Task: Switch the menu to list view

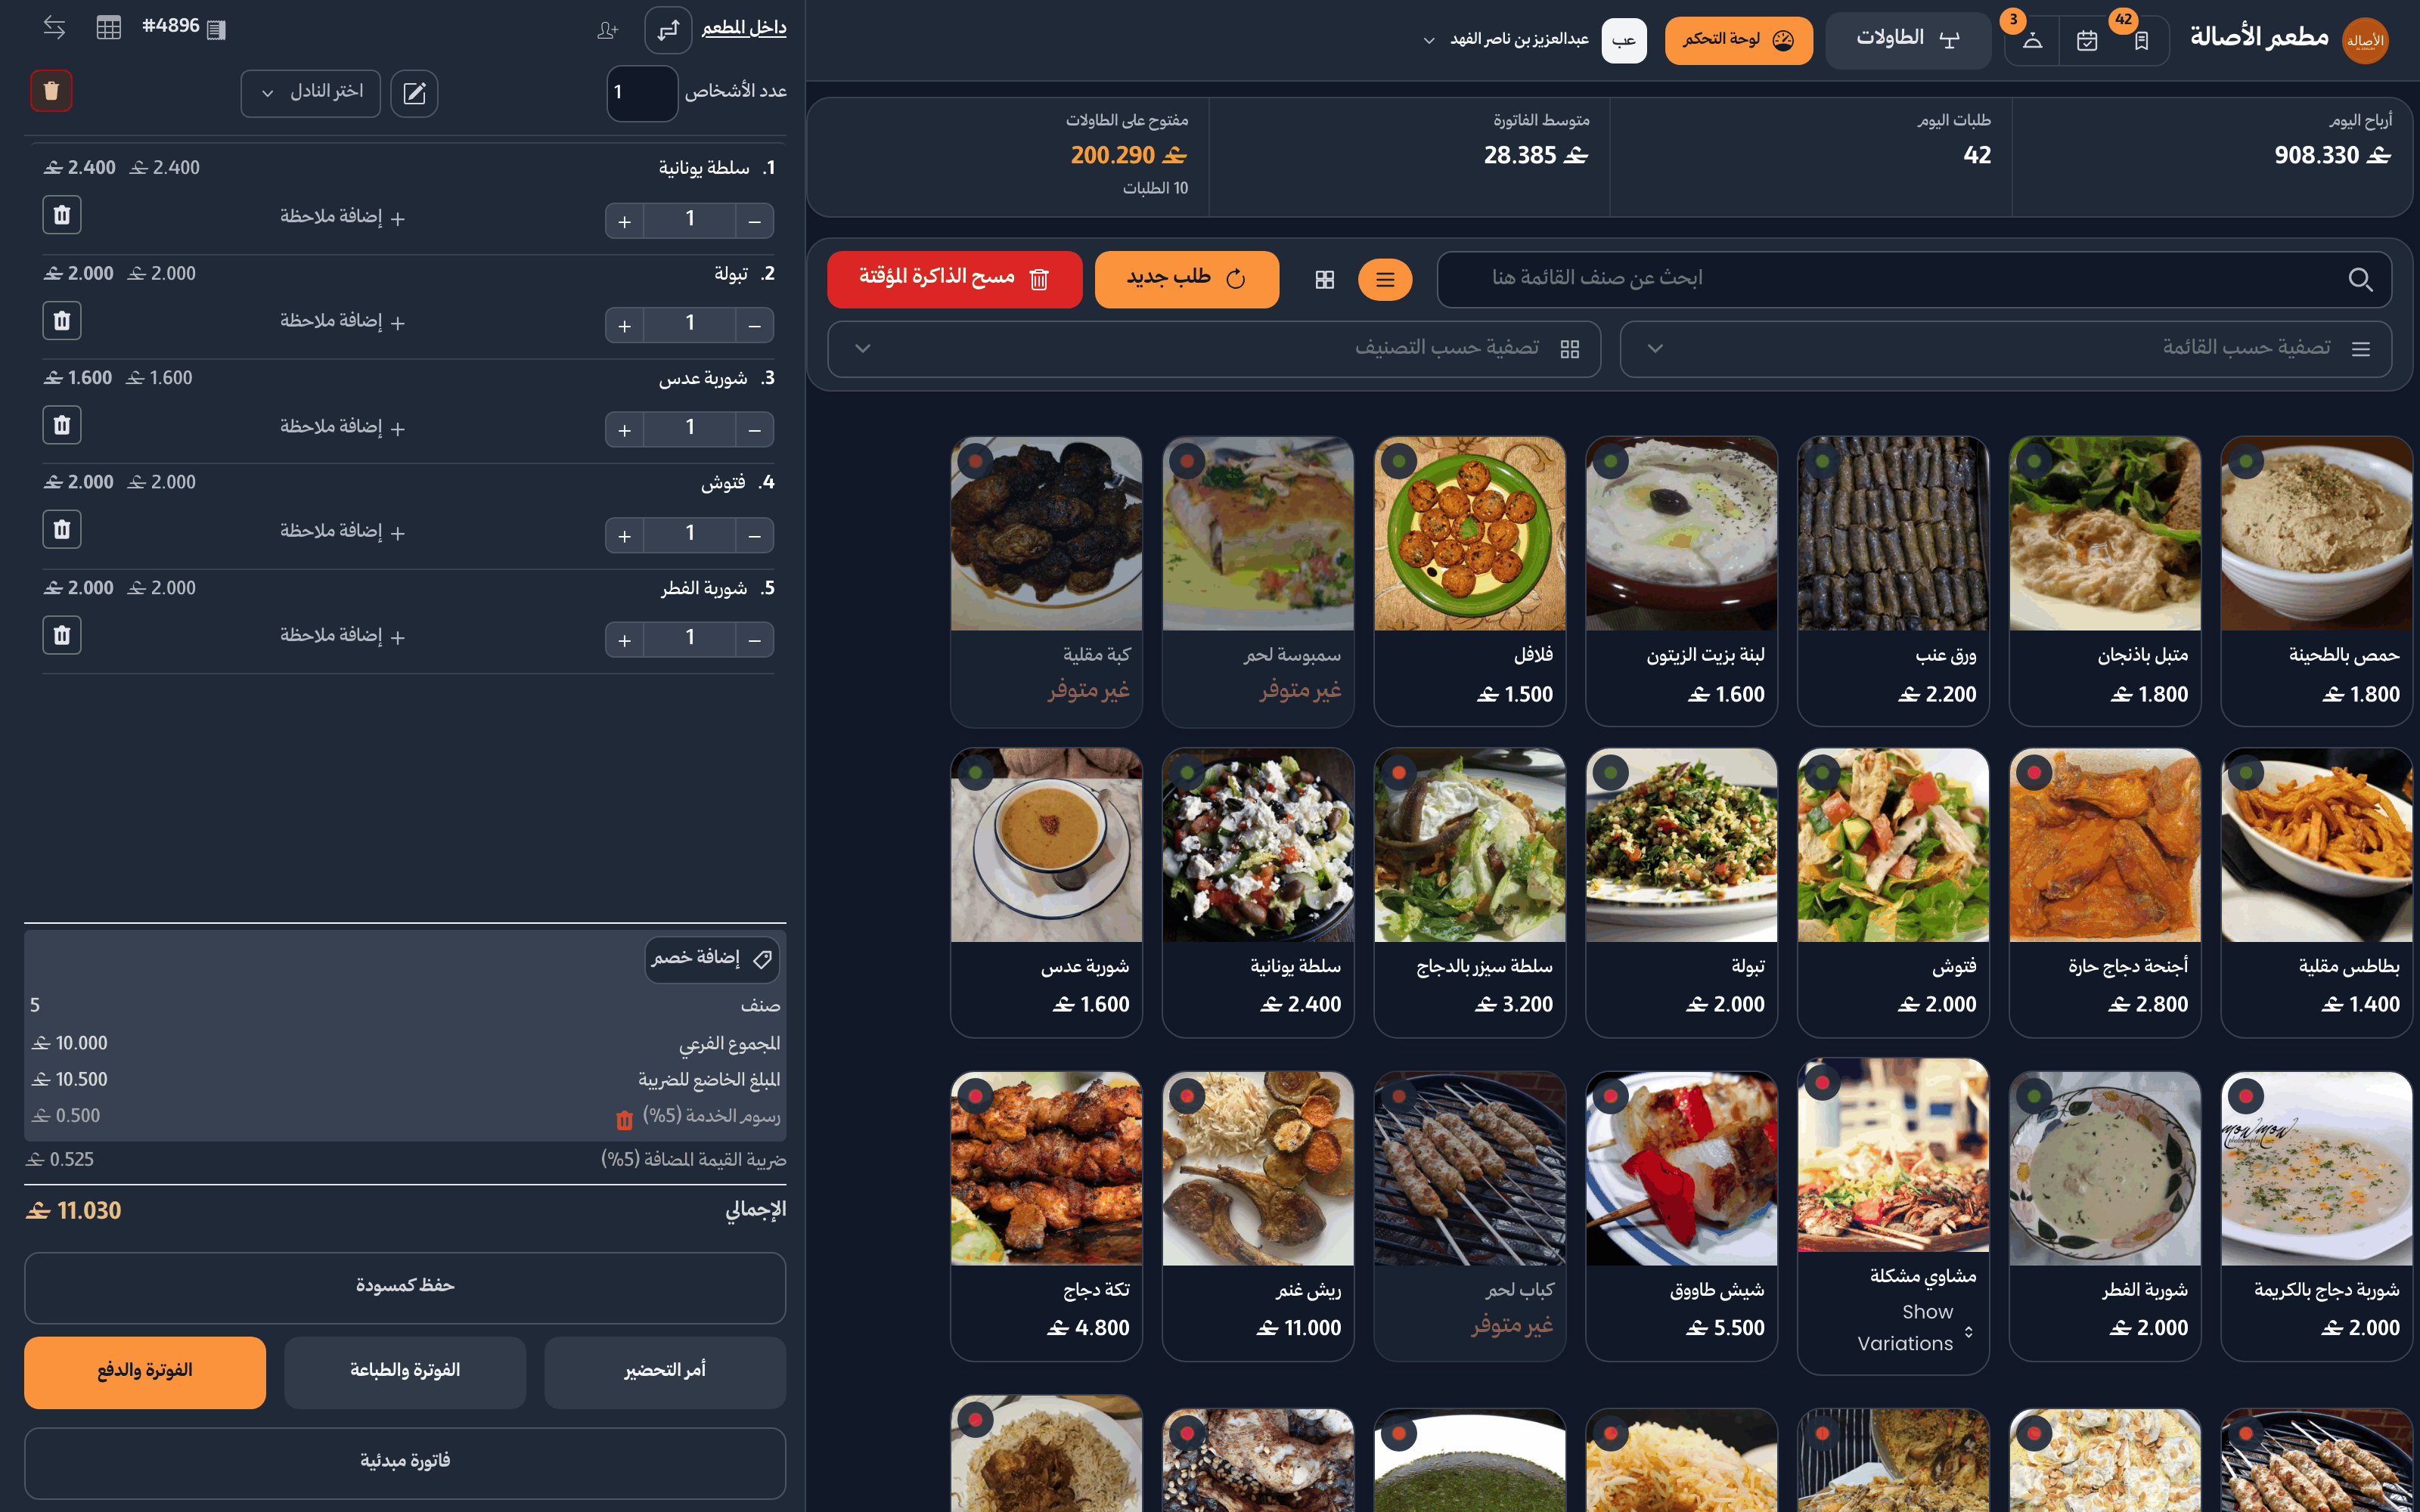Action: pyautogui.click(x=1385, y=280)
